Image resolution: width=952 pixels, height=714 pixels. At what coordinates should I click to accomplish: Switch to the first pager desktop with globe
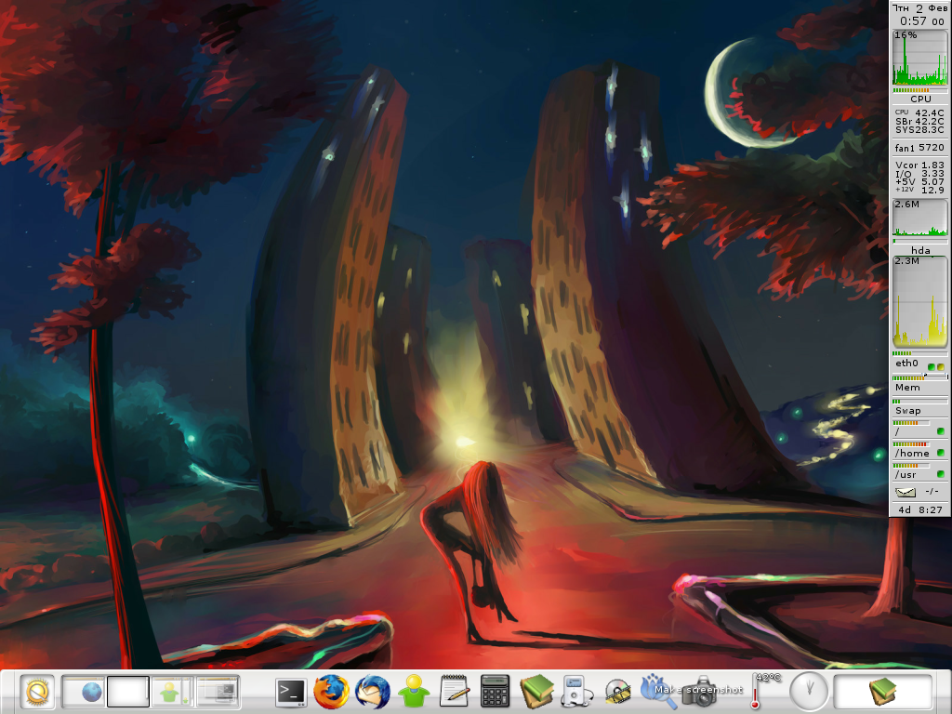click(x=84, y=692)
